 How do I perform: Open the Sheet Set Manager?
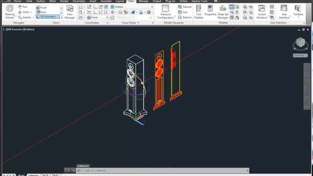tap(223, 12)
